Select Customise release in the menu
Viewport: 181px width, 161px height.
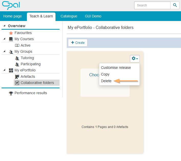point(116,68)
